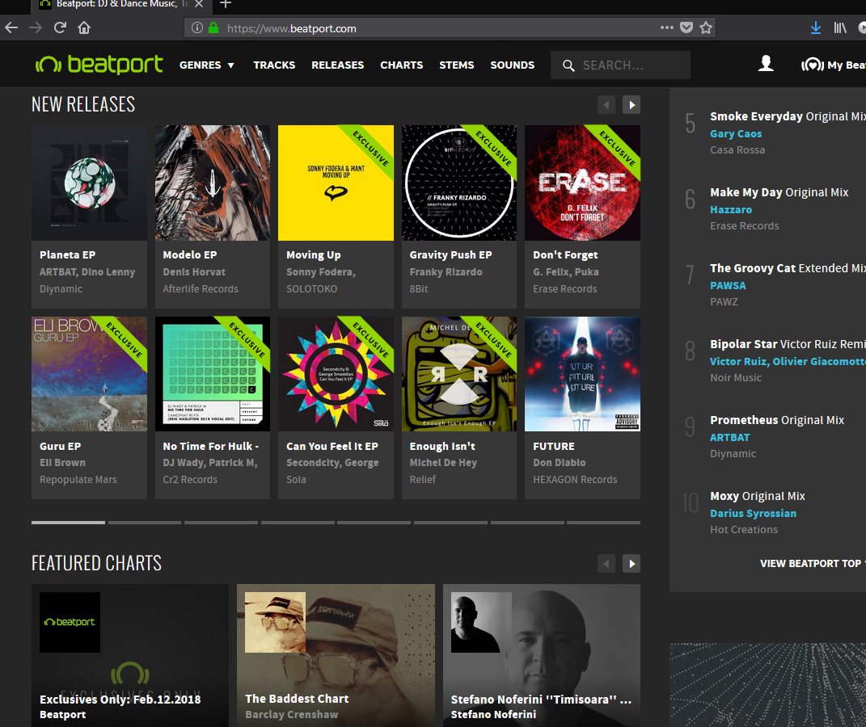
Task: Expand the Genres dropdown menu
Action: (x=207, y=65)
